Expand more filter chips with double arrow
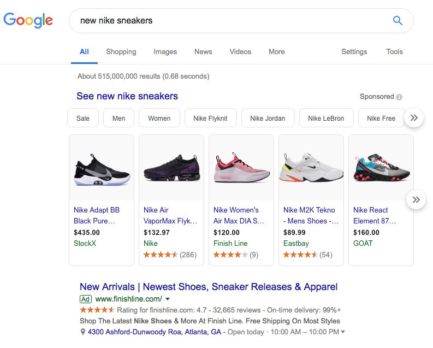The height and width of the screenshot is (348, 433). pyautogui.click(x=414, y=118)
